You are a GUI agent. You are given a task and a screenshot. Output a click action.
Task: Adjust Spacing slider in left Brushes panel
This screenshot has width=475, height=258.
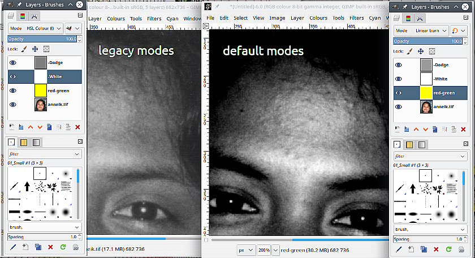pos(42,236)
